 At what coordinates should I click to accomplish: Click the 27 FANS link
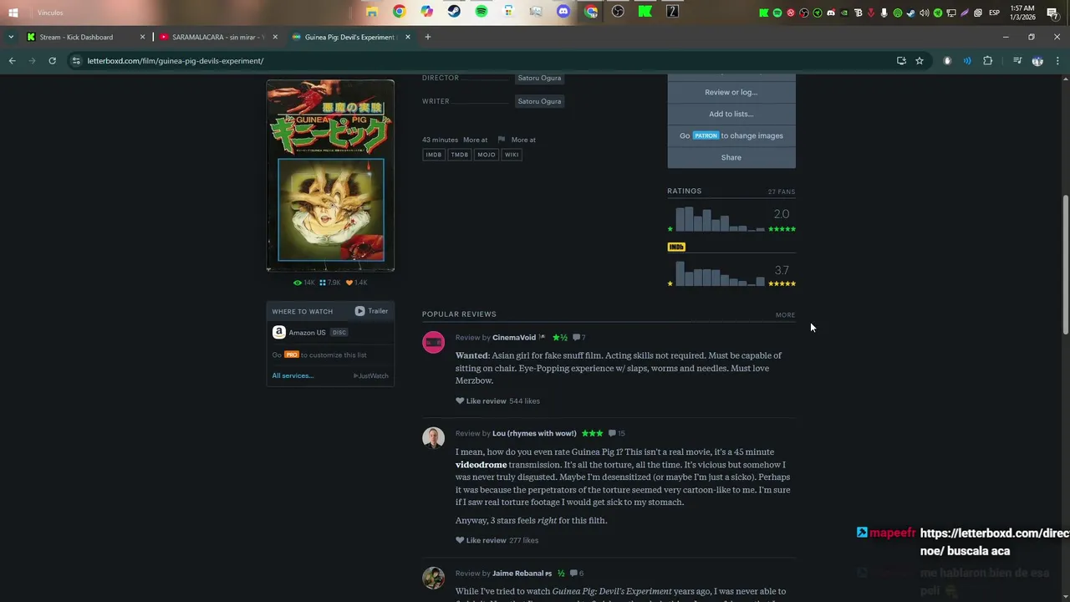(782, 191)
